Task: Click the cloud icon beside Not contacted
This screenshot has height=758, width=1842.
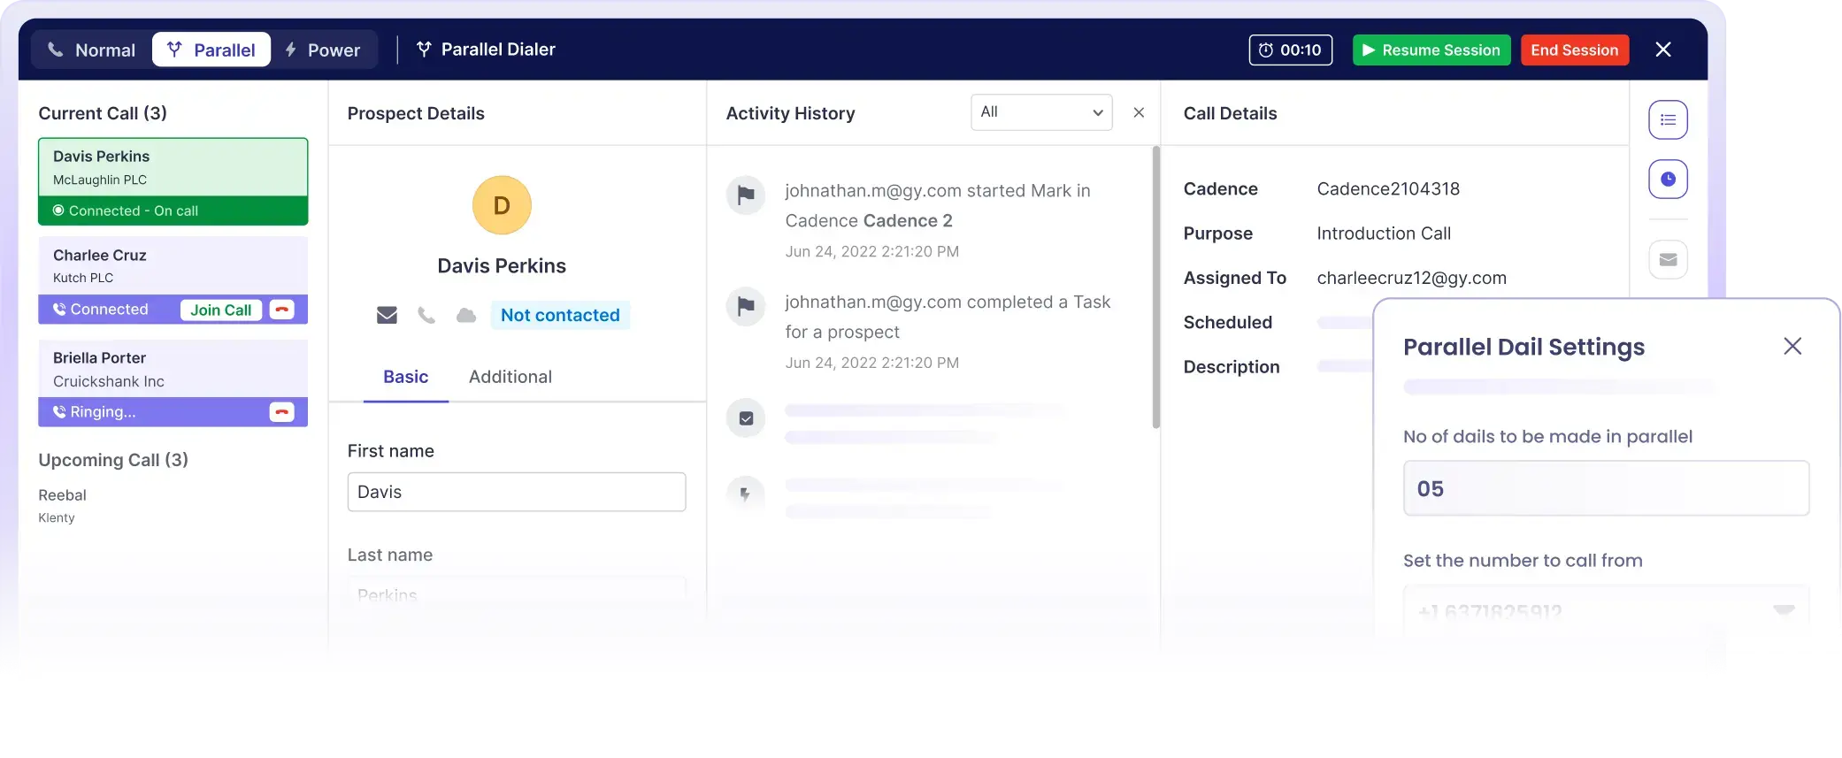Action: (x=466, y=316)
